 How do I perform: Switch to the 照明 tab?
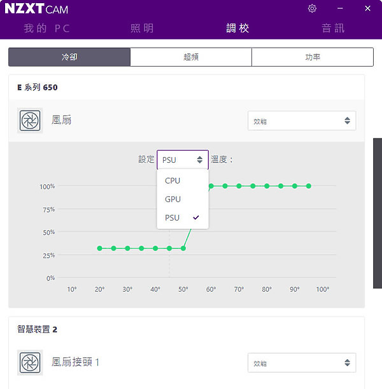click(142, 28)
